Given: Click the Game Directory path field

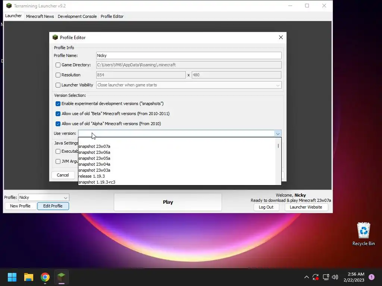Looking at the screenshot, I should pyautogui.click(x=189, y=65).
